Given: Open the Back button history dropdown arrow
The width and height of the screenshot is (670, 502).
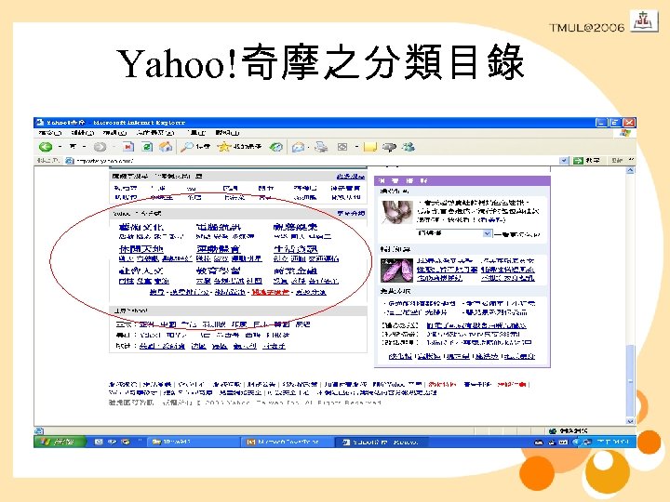Looking at the screenshot, I should (x=60, y=147).
